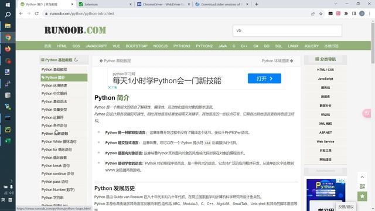The image size is (375, 211).
Task: Click the browser back arrow
Action: tap(21, 13)
